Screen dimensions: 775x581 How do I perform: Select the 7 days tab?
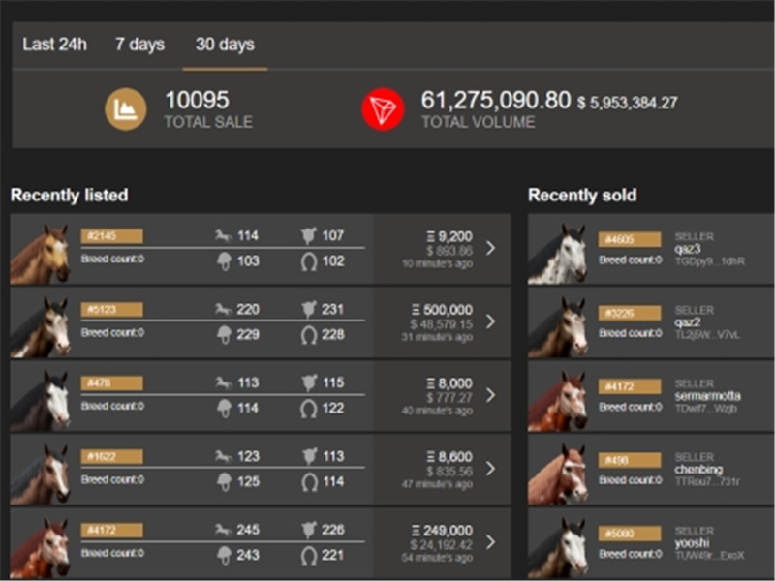pos(139,45)
